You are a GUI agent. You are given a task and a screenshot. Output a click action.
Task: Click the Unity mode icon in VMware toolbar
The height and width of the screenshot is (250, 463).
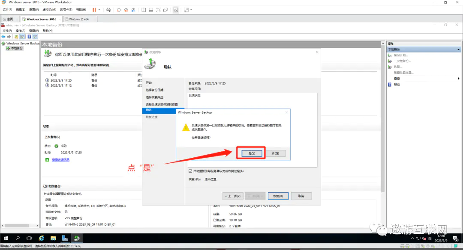(165, 10)
